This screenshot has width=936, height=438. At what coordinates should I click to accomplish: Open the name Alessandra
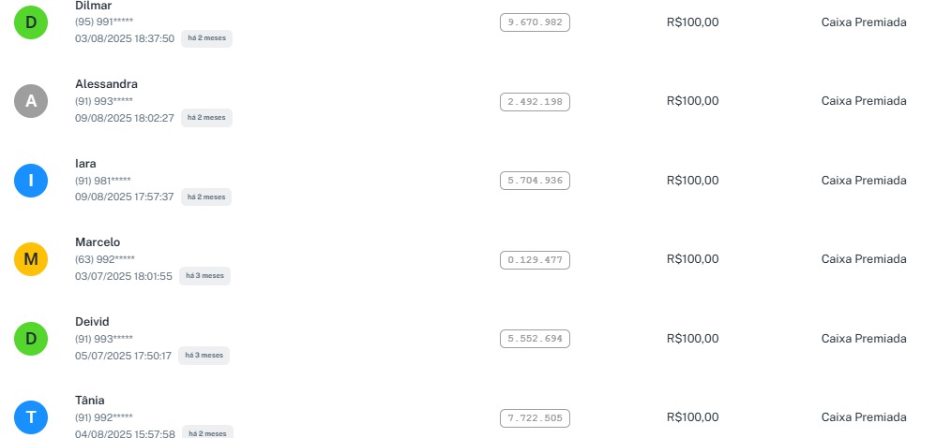tap(106, 84)
